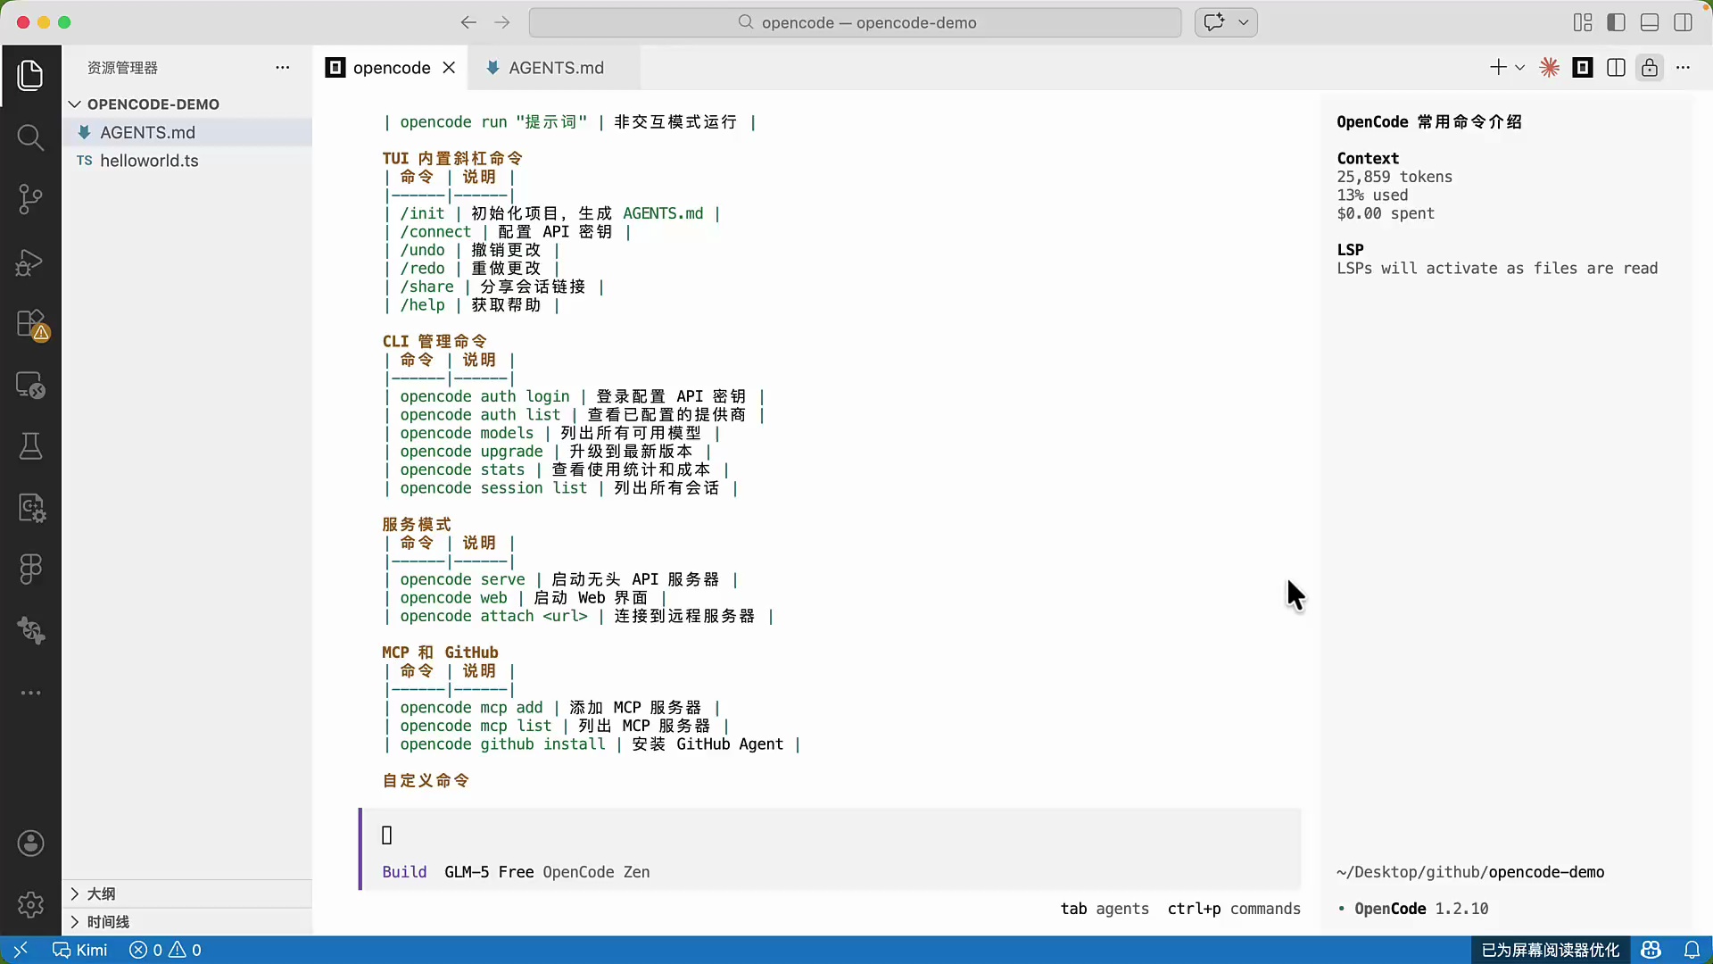The width and height of the screenshot is (1713, 964).
Task: Open errors and warnings in status bar
Action: pos(166,950)
